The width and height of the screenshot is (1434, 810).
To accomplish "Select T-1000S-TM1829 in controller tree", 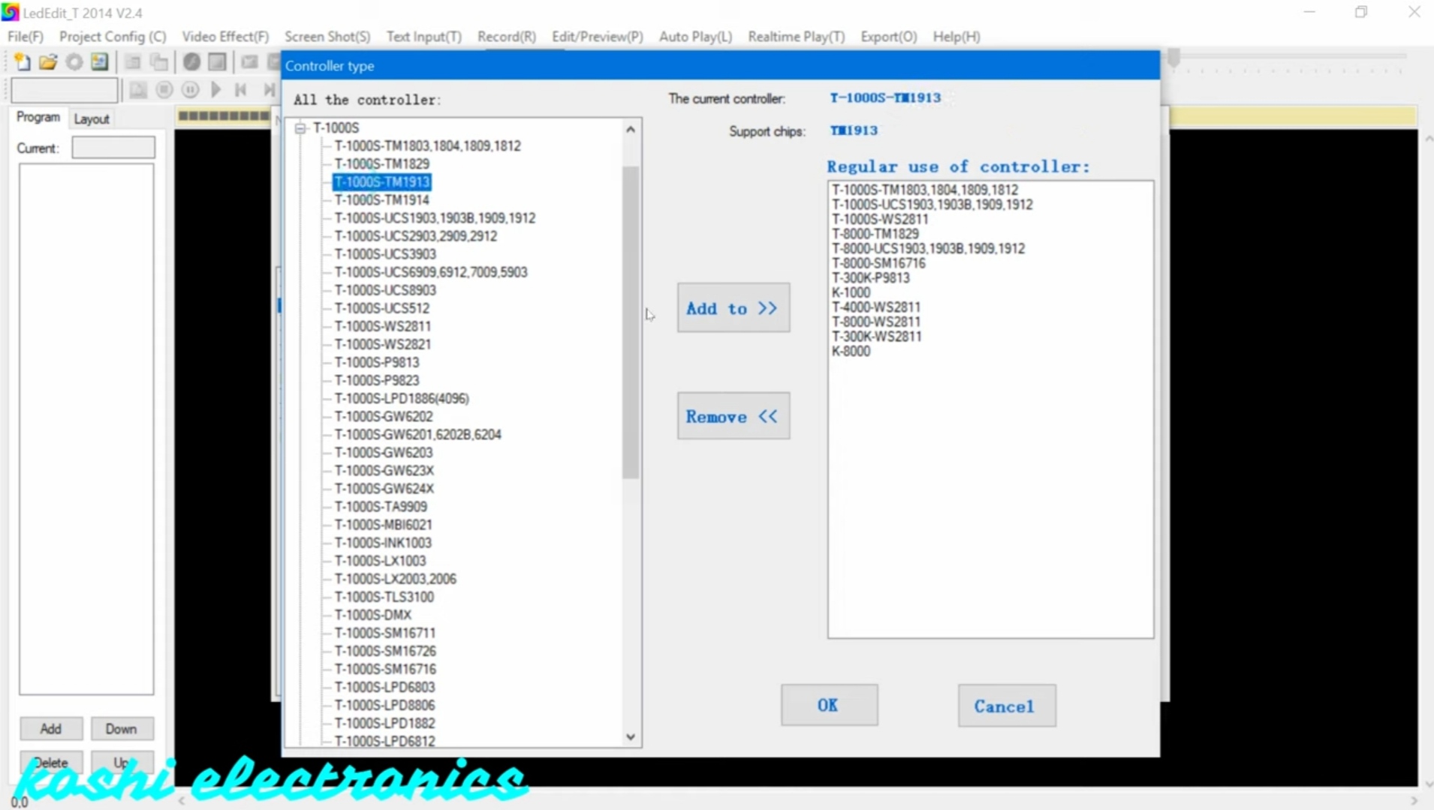I will [x=382, y=163].
